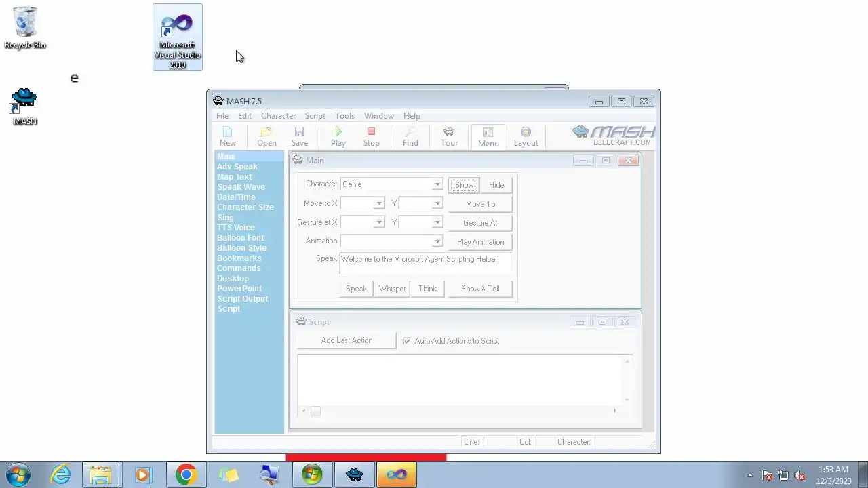This screenshot has height=488, width=868.
Task: Select Character Size in the sidebar
Action: (x=245, y=207)
